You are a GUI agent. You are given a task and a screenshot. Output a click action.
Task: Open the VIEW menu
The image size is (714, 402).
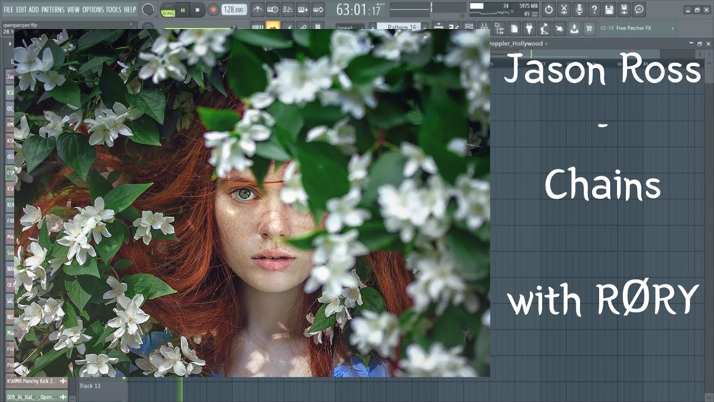tap(74, 9)
